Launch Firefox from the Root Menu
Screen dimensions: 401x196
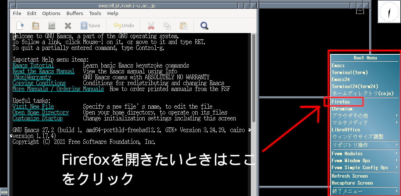(x=341, y=102)
